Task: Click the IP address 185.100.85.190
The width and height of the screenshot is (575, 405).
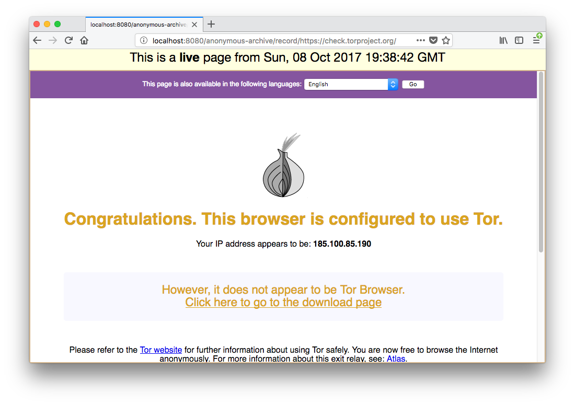Action: click(342, 244)
